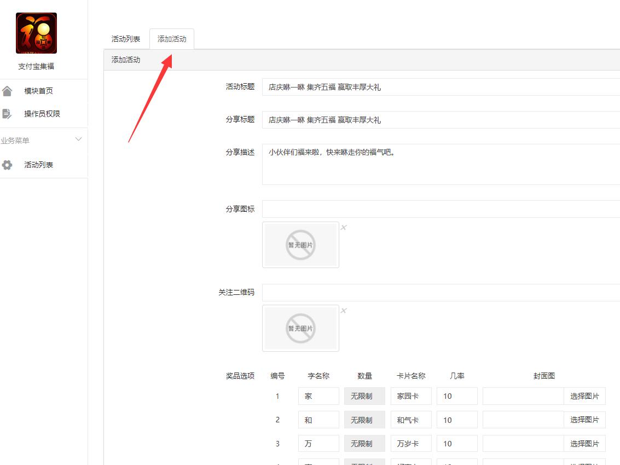Click the 无限制 quantity field in row 1
620x465 pixels.
tap(364, 396)
